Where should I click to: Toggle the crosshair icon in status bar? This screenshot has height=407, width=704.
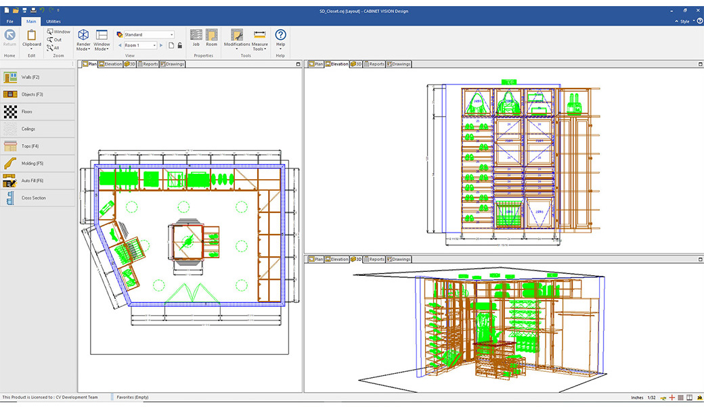pyautogui.click(x=672, y=398)
